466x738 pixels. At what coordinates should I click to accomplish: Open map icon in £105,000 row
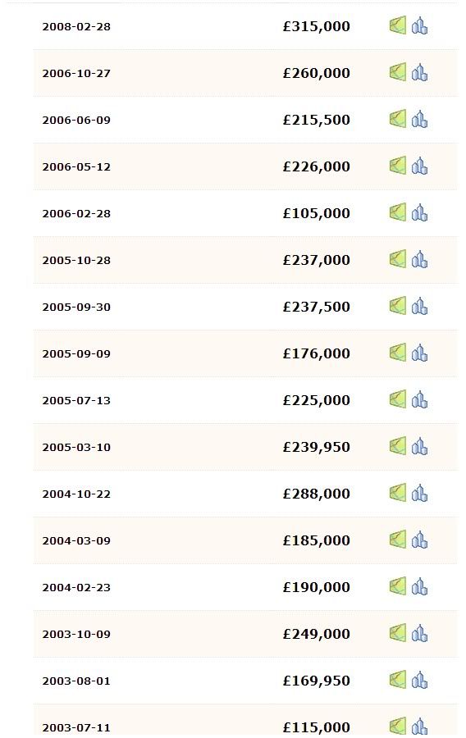(x=398, y=212)
